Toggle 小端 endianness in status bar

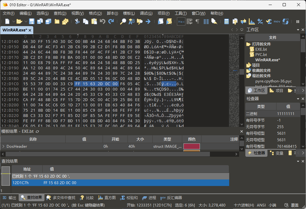pos(272,205)
